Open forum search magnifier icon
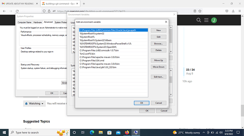Image resolution: width=244 pixels, height=136 pixels. 199,20
